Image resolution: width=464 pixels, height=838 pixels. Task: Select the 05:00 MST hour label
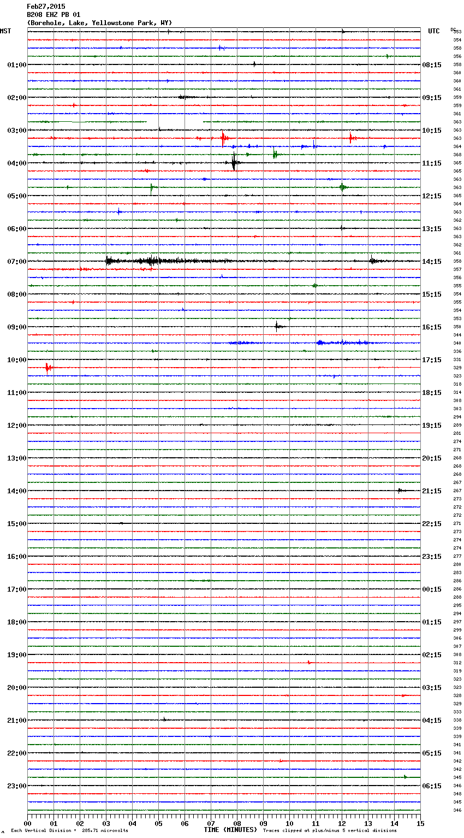point(17,196)
